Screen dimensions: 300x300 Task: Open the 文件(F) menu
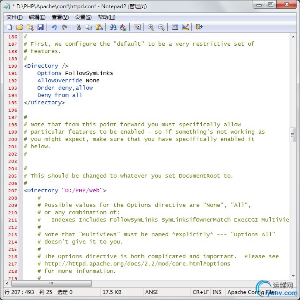click(15, 17)
